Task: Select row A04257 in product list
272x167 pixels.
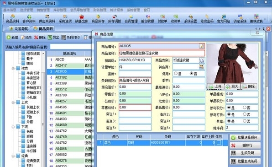Action: pyautogui.click(x=69, y=101)
